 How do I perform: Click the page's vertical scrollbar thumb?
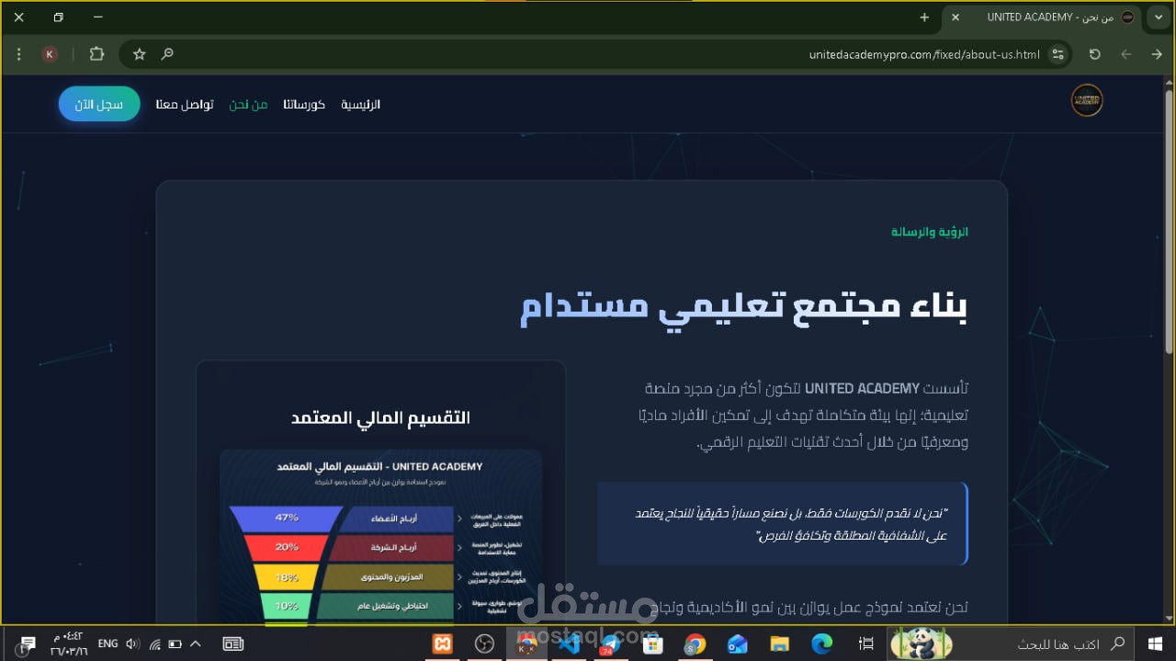click(x=1169, y=221)
